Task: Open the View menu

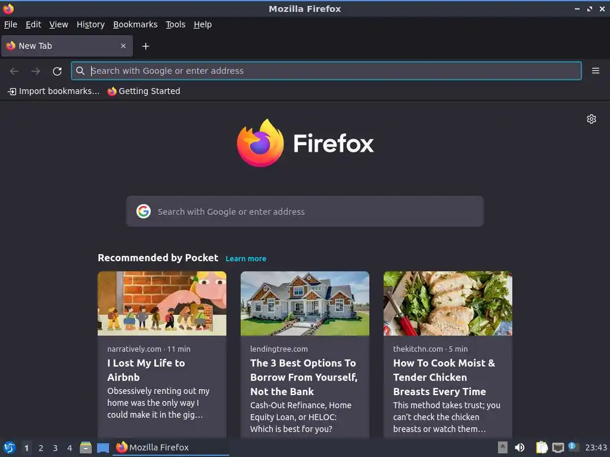Action: [x=59, y=24]
